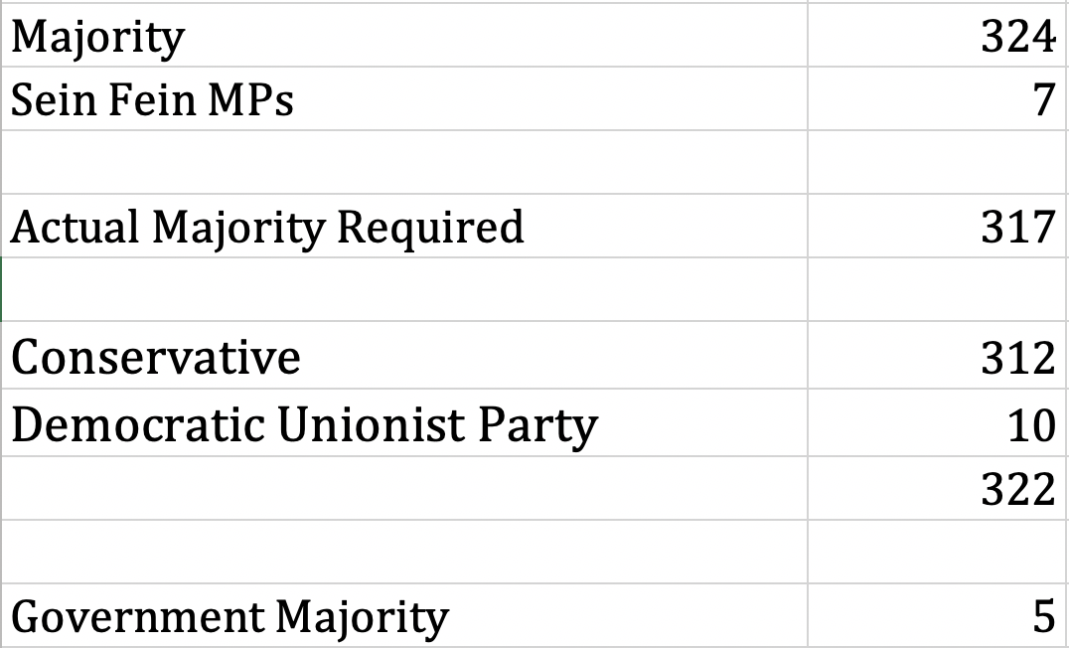Click the blank value cell below 322
The image size is (1069, 648).
tap(938, 552)
